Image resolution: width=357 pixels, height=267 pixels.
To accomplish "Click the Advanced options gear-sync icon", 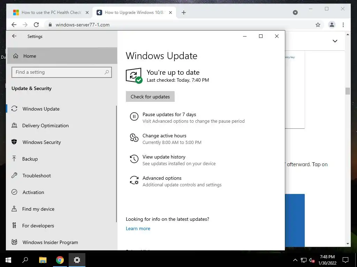I will point(134,180).
